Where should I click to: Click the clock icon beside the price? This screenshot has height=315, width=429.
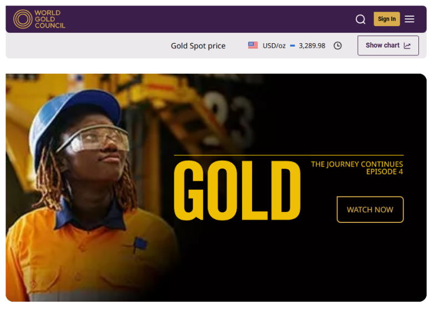337,45
